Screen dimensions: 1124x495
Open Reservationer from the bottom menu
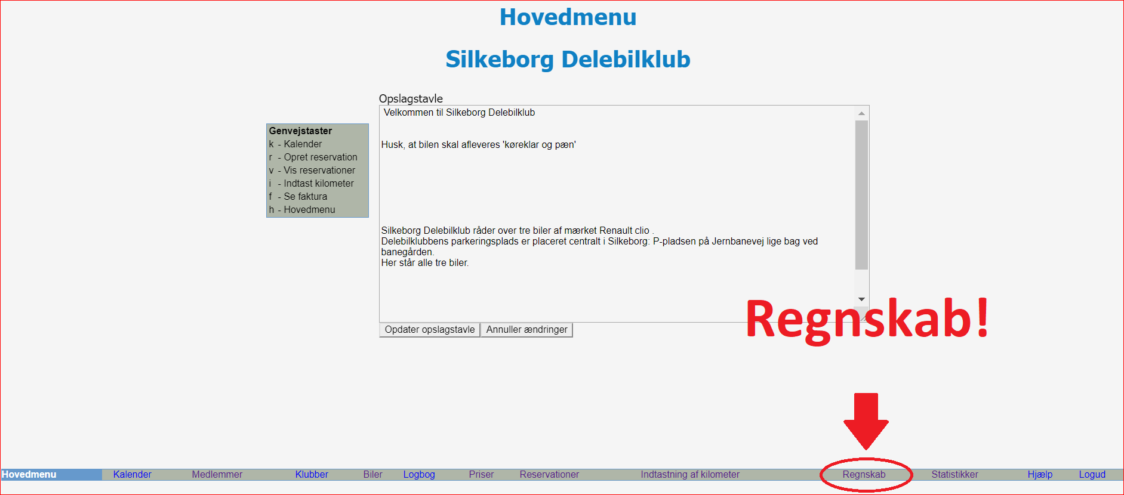point(549,475)
